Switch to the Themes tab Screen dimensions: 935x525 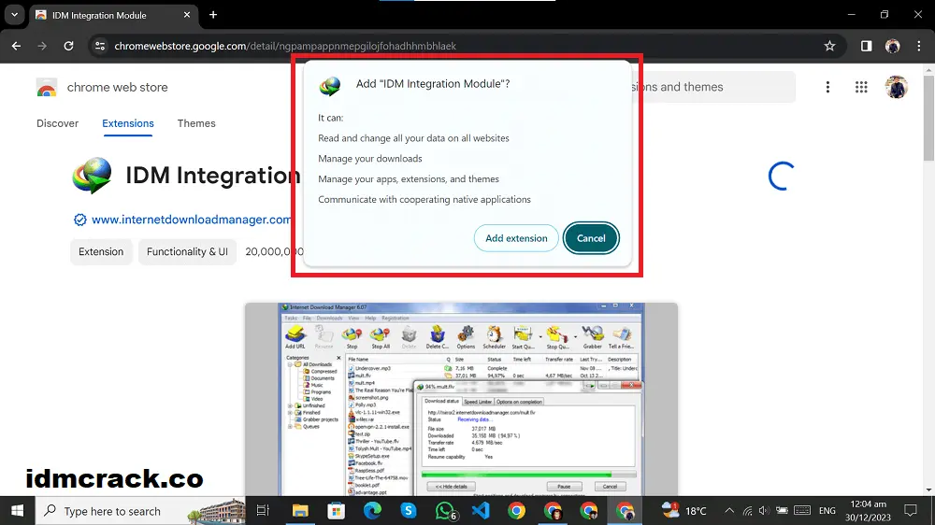[196, 123]
